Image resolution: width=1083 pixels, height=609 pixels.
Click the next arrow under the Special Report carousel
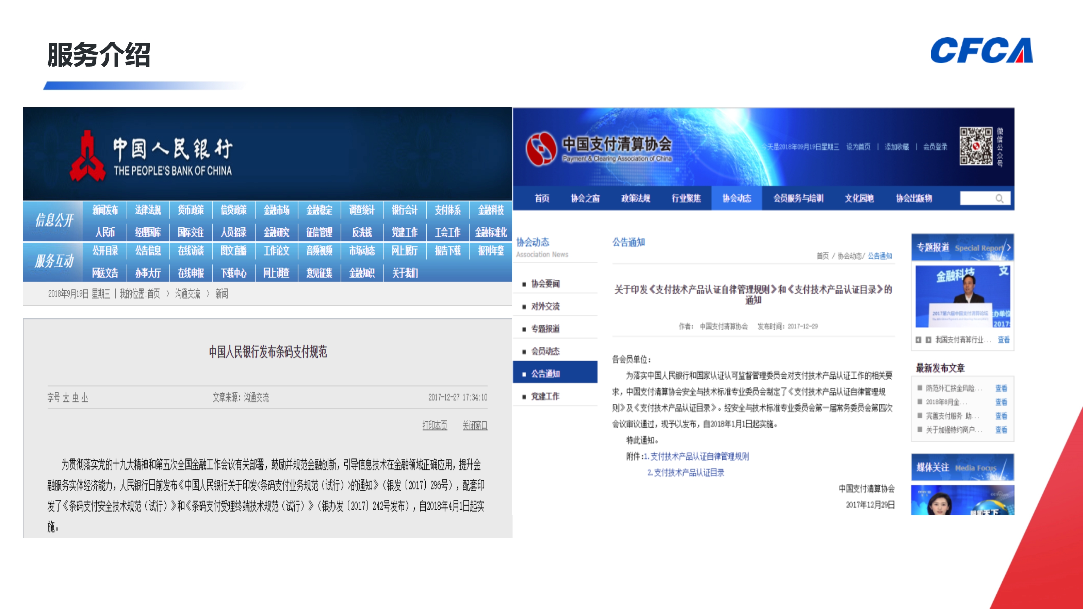click(x=928, y=340)
